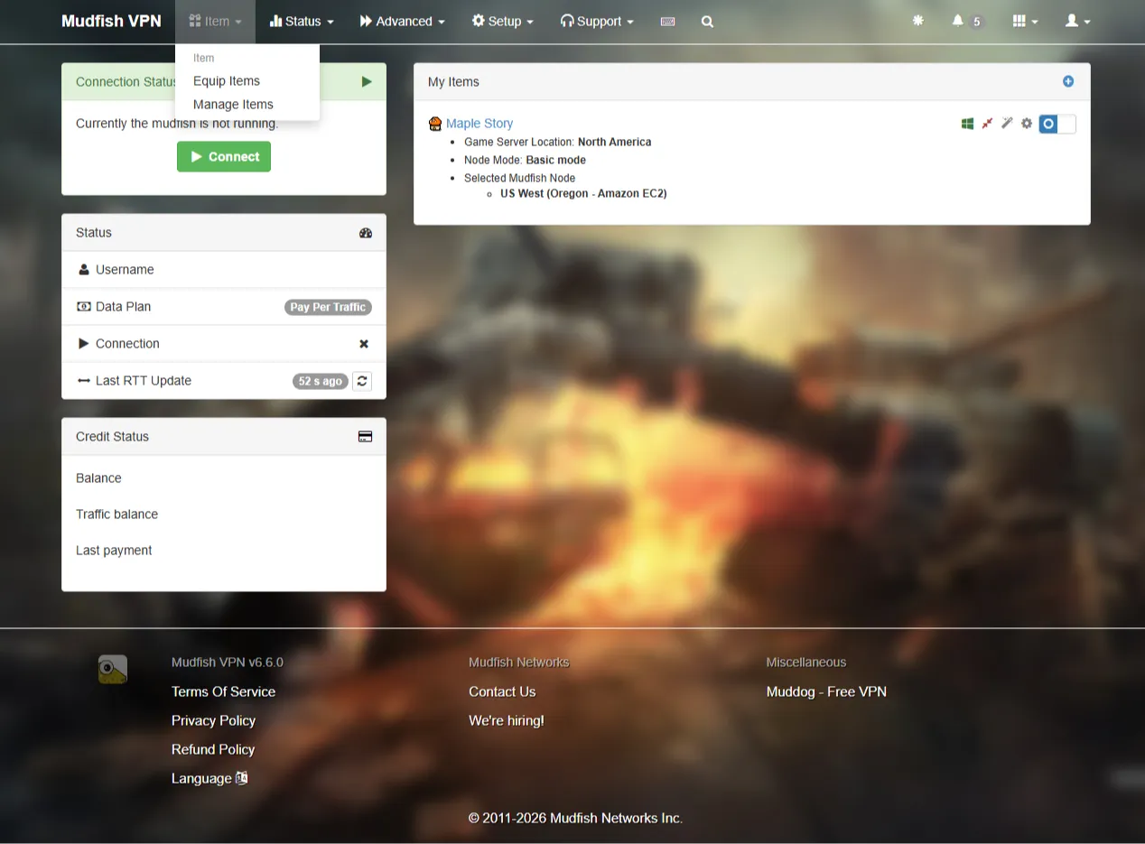
Task: Change the Language in the footer
Action: 209,778
